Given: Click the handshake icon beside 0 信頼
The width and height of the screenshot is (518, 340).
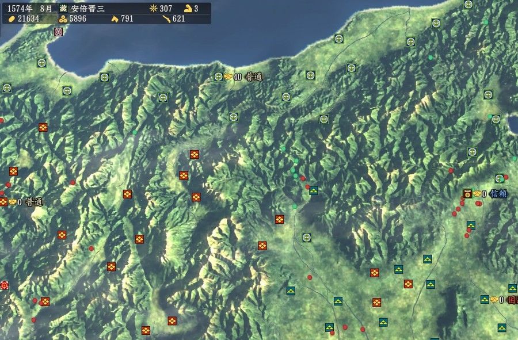Looking at the screenshot, I should (477, 194).
